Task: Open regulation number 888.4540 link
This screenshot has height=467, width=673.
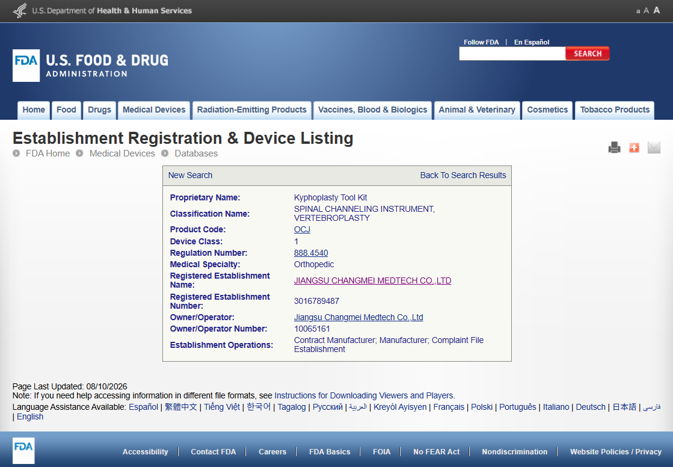Action: coord(311,253)
